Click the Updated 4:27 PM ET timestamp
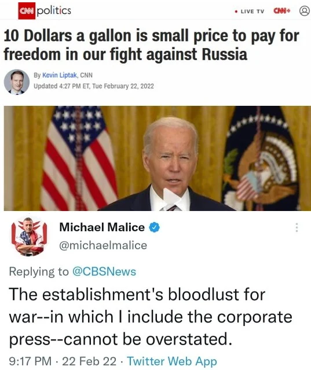Screen dimensions: 311x370 click(x=94, y=86)
